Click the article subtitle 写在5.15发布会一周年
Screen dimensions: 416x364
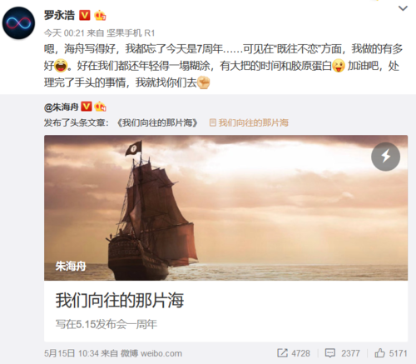click(106, 324)
